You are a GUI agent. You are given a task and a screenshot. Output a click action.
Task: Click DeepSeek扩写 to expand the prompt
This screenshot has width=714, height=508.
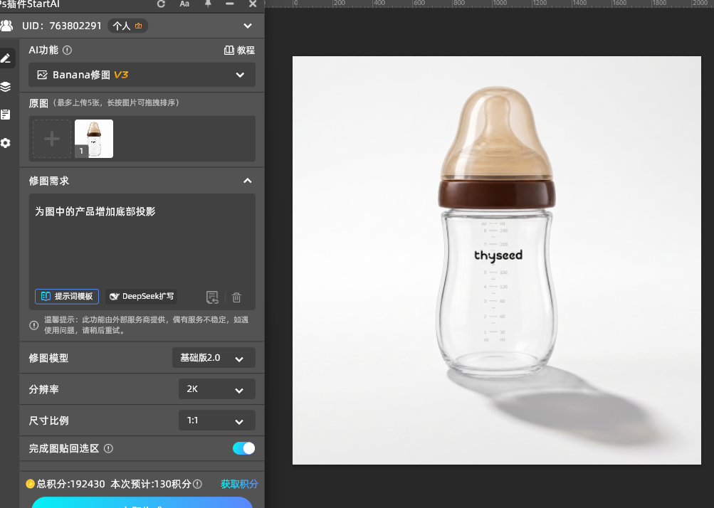point(141,296)
